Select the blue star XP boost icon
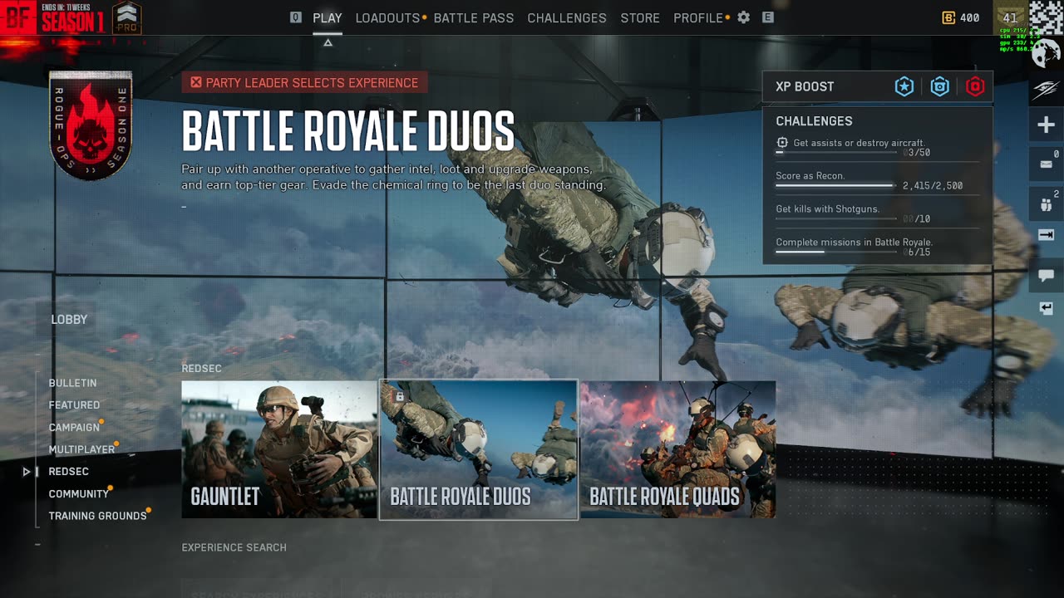Image resolution: width=1064 pixels, height=598 pixels. click(x=904, y=86)
